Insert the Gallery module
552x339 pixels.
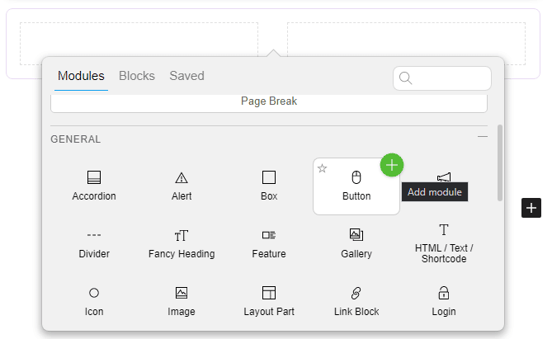(356, 242)
